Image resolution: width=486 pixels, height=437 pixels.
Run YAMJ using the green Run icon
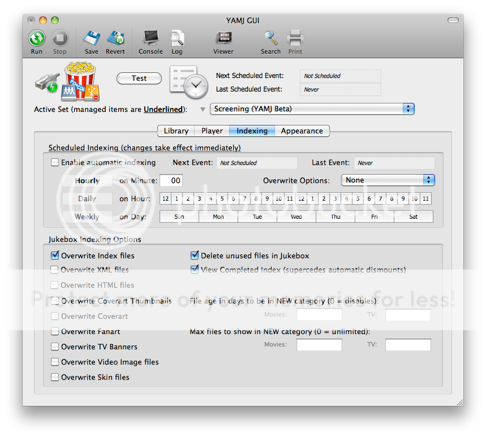(x=36, y=37)
